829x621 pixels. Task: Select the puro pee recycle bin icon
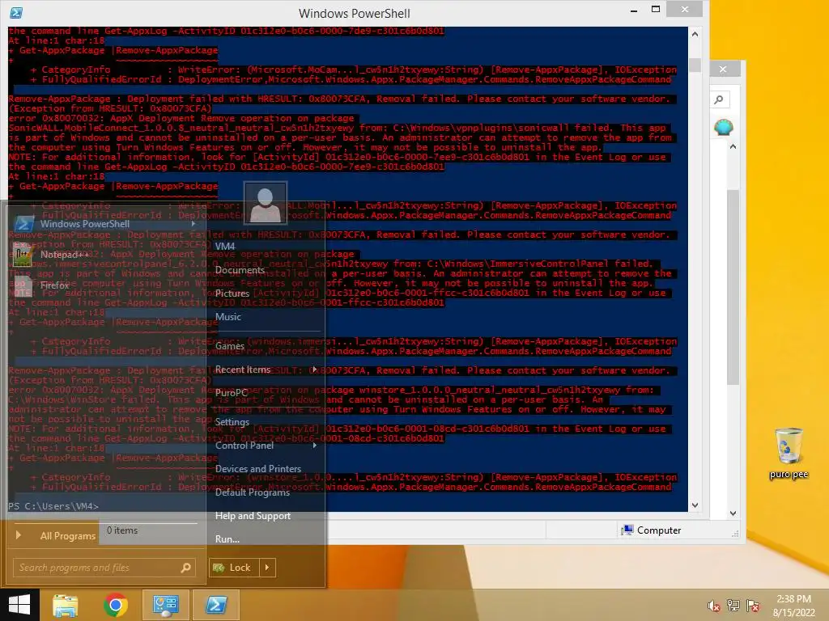(789, 454)
